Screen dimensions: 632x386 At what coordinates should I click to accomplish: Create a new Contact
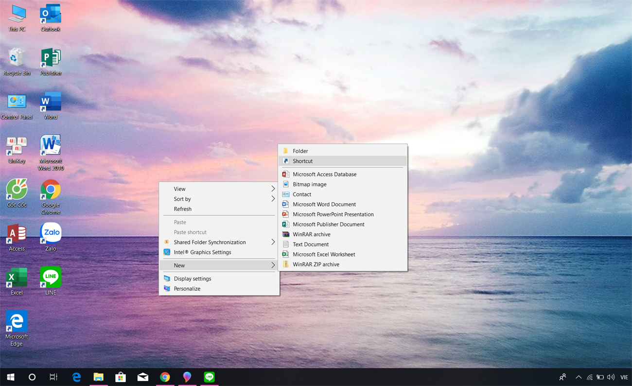tap(343, 194)
